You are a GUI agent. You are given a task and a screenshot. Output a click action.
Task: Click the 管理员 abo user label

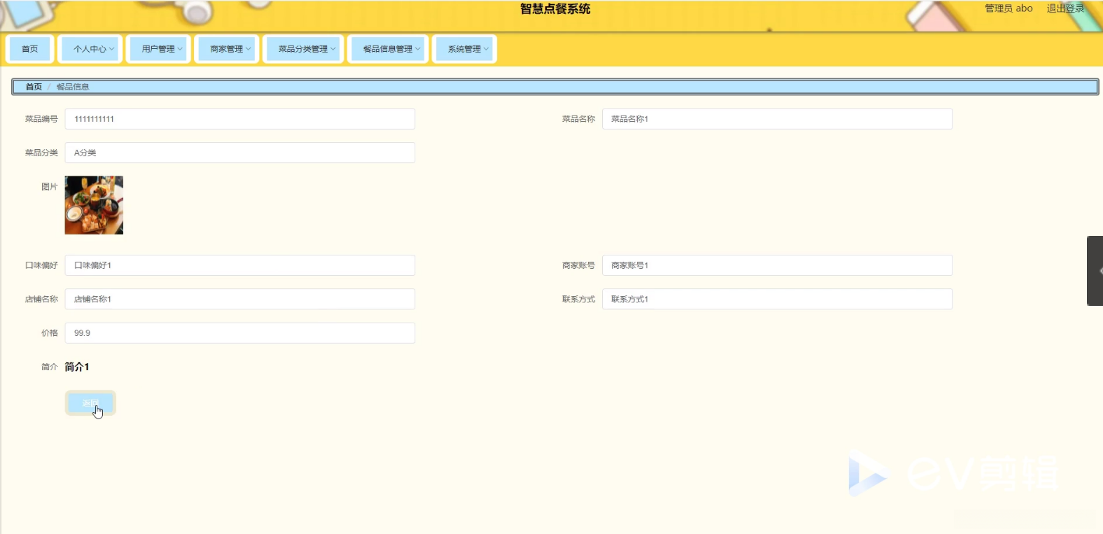(x=1008, y=8)
